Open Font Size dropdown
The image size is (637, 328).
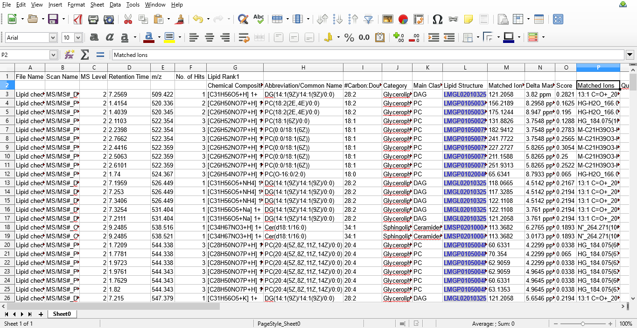pos(78,38)
